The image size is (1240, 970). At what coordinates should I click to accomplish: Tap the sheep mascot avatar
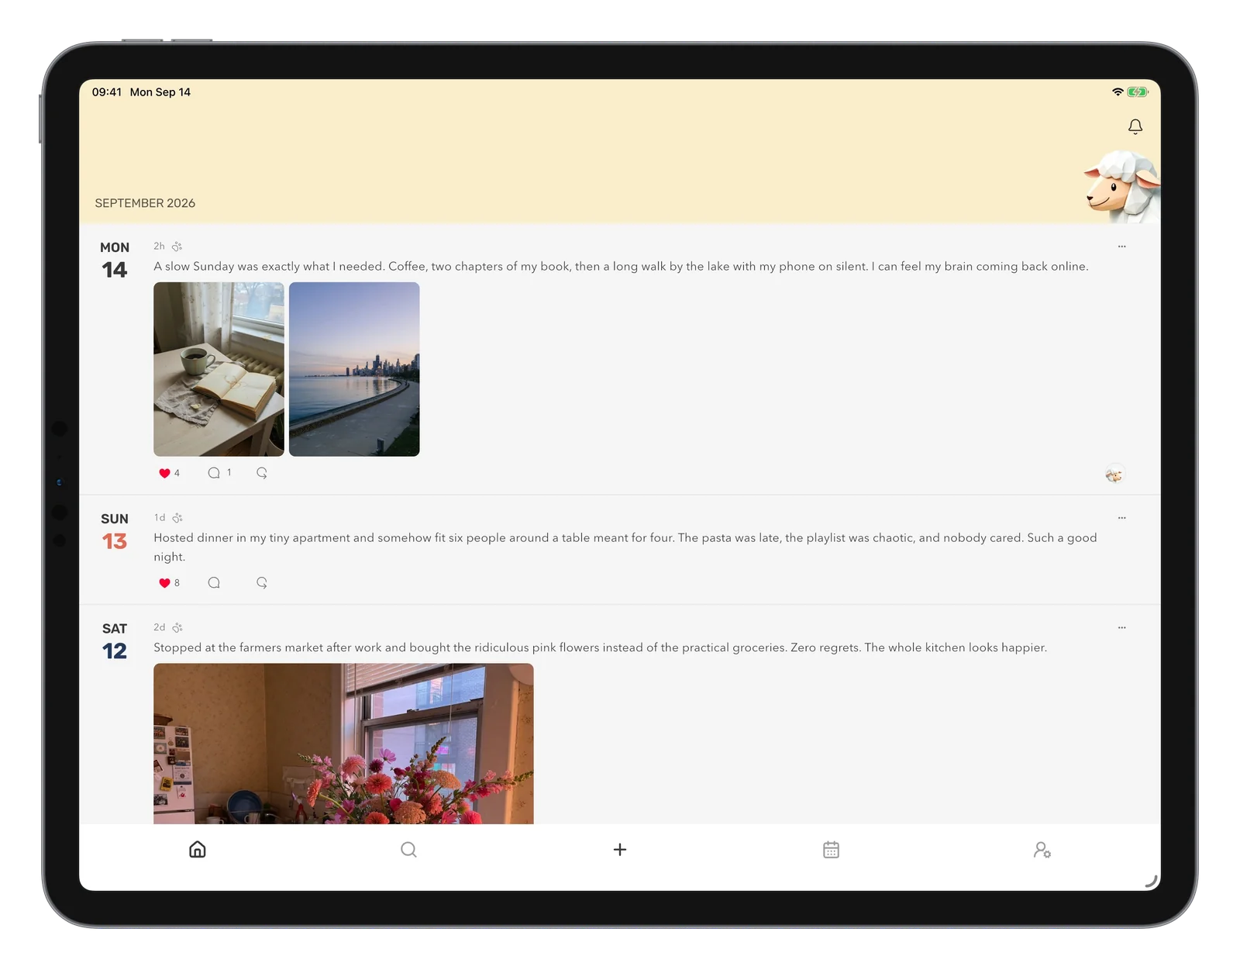pyautogui.click(x=1121, y=187)
